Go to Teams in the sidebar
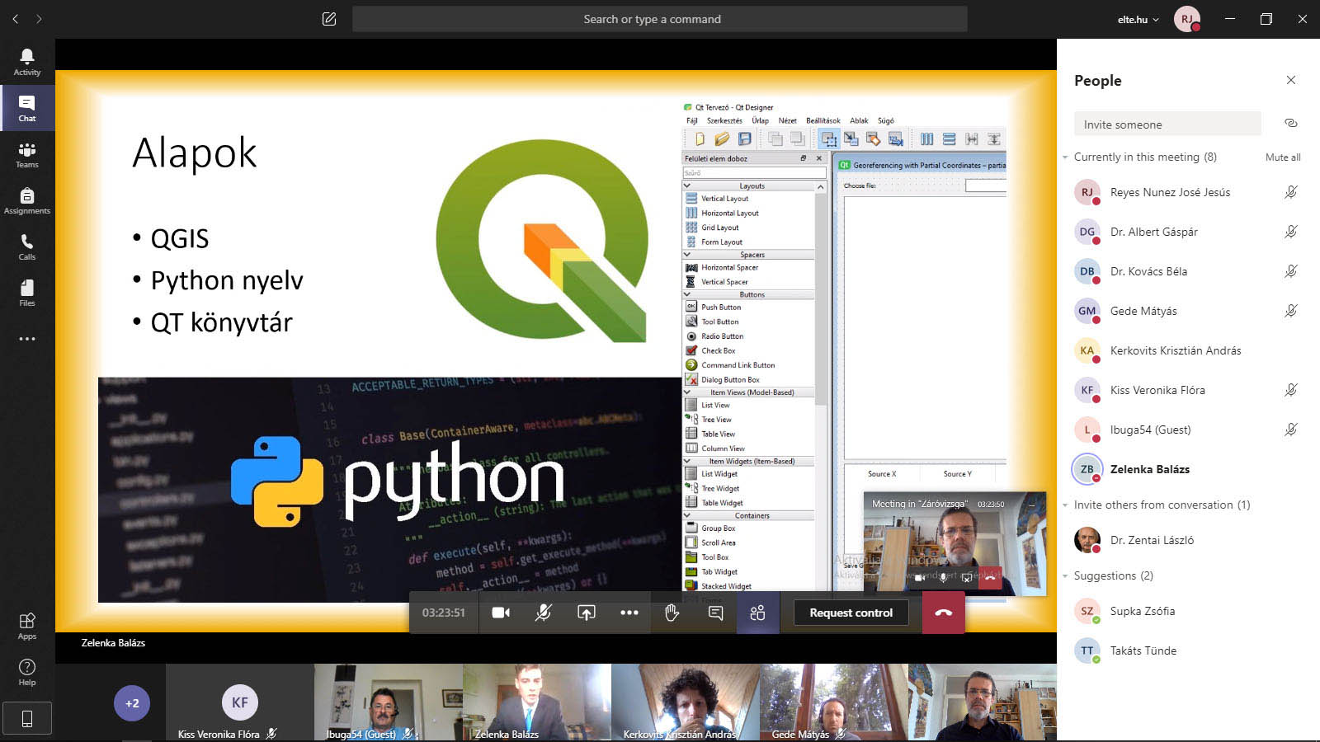 [27, 154]
